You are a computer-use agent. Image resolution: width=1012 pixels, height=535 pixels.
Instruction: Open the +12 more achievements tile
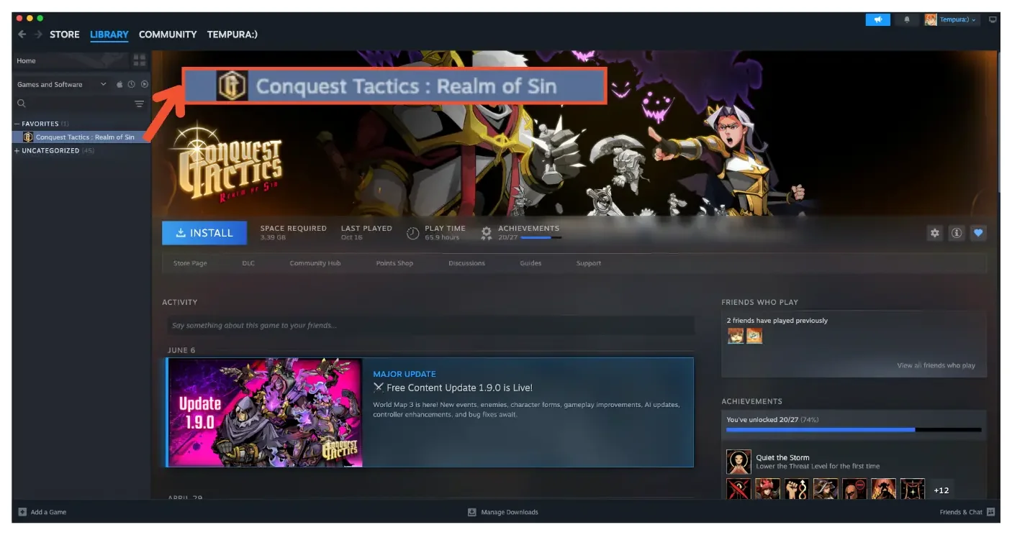click(941, 490)
